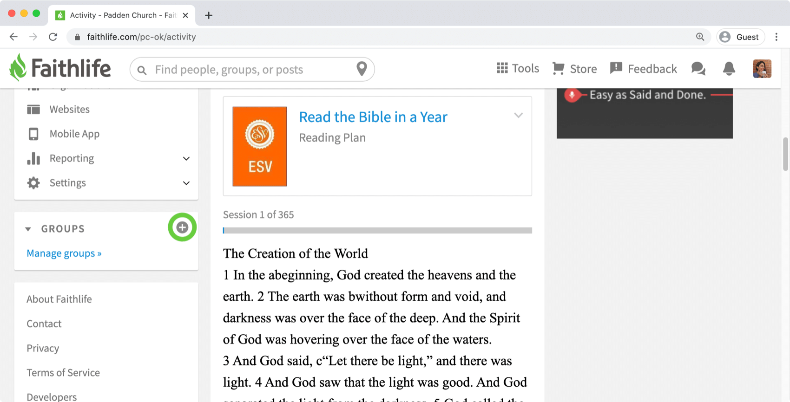
Task: Click the browser address bar URL
Action: click(141, 37)
